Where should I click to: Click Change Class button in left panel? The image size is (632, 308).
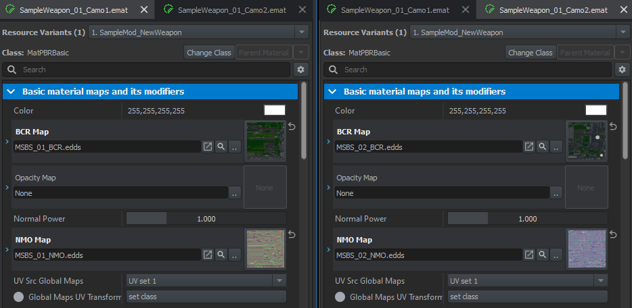point(209,53)
